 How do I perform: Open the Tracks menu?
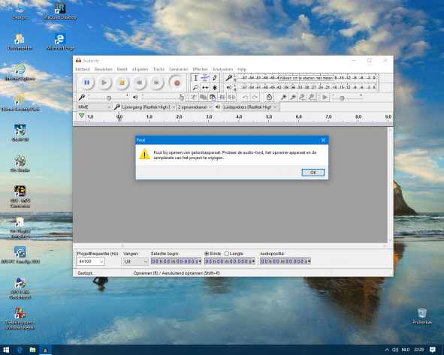coord(159,69)
